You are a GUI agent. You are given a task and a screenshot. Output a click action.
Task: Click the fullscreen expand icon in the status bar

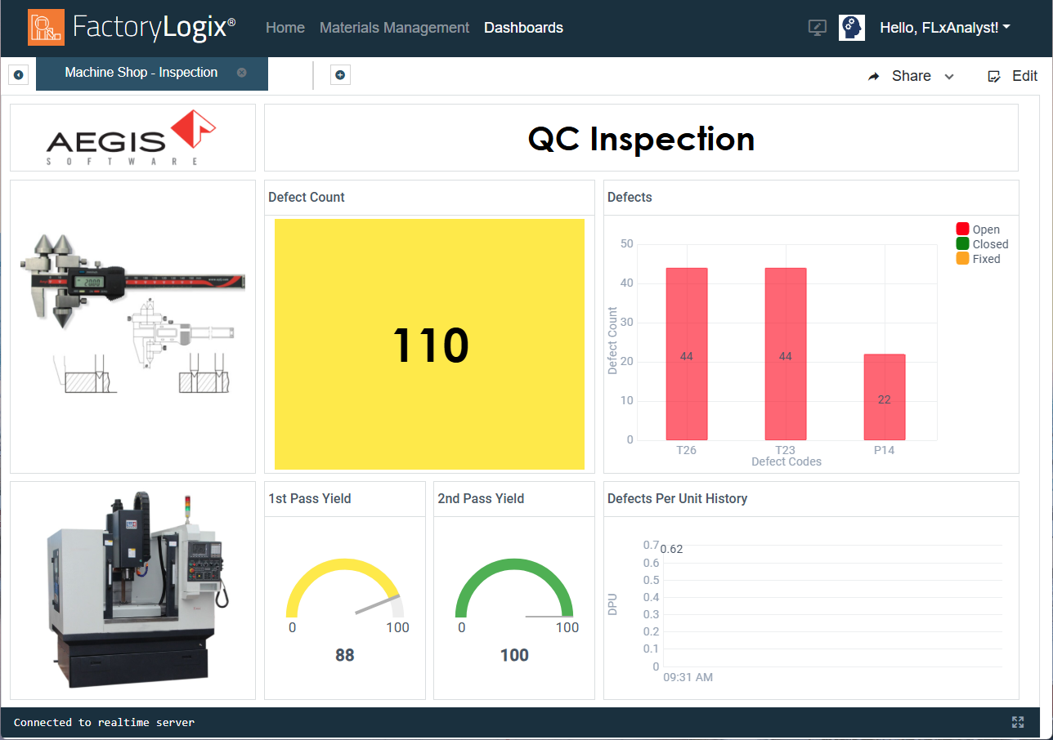point(1018,722)
